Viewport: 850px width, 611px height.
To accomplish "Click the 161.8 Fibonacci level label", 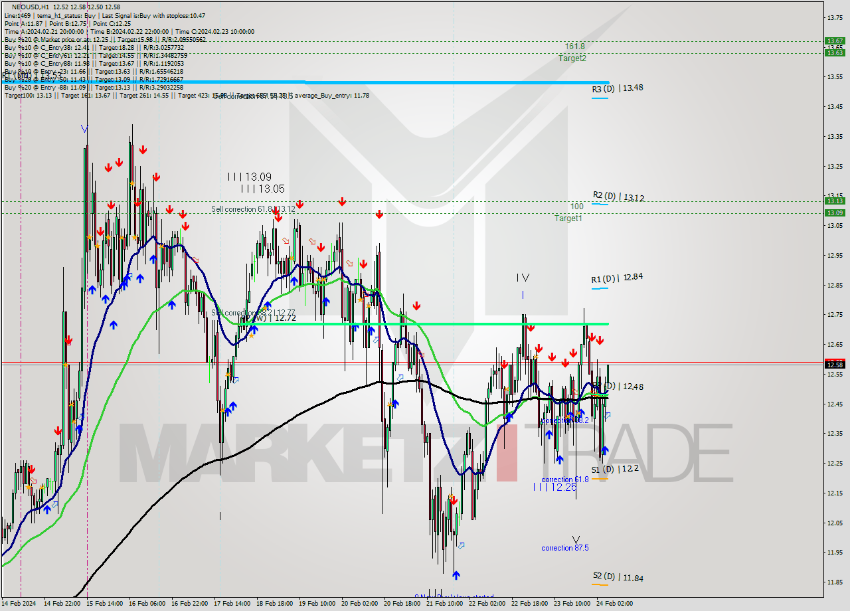I will [574, 46].
